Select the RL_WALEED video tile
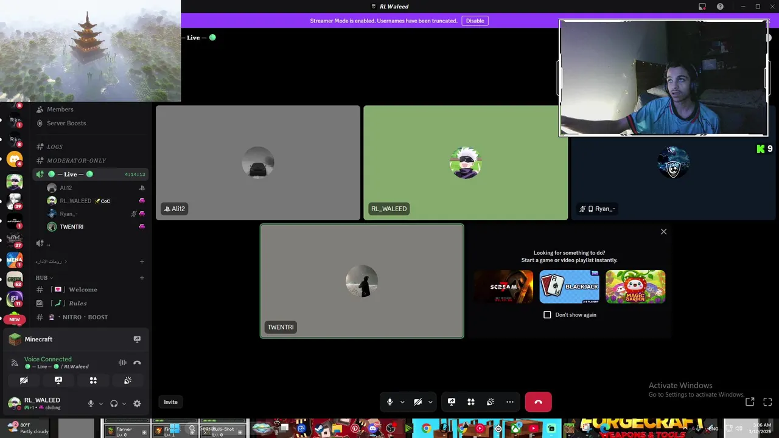Image resolution: width=779 pixels, height=438 pixels. pos(466,162)
